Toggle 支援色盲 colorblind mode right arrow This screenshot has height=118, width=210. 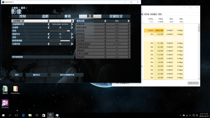pyautogui.click(x=72, y=44)
